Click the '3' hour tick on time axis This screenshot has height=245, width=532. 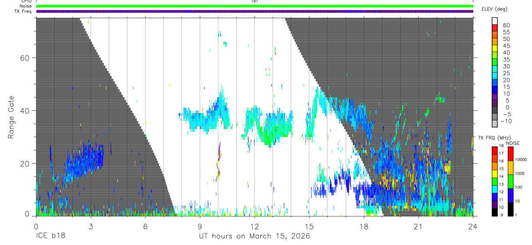click(91, 226)
